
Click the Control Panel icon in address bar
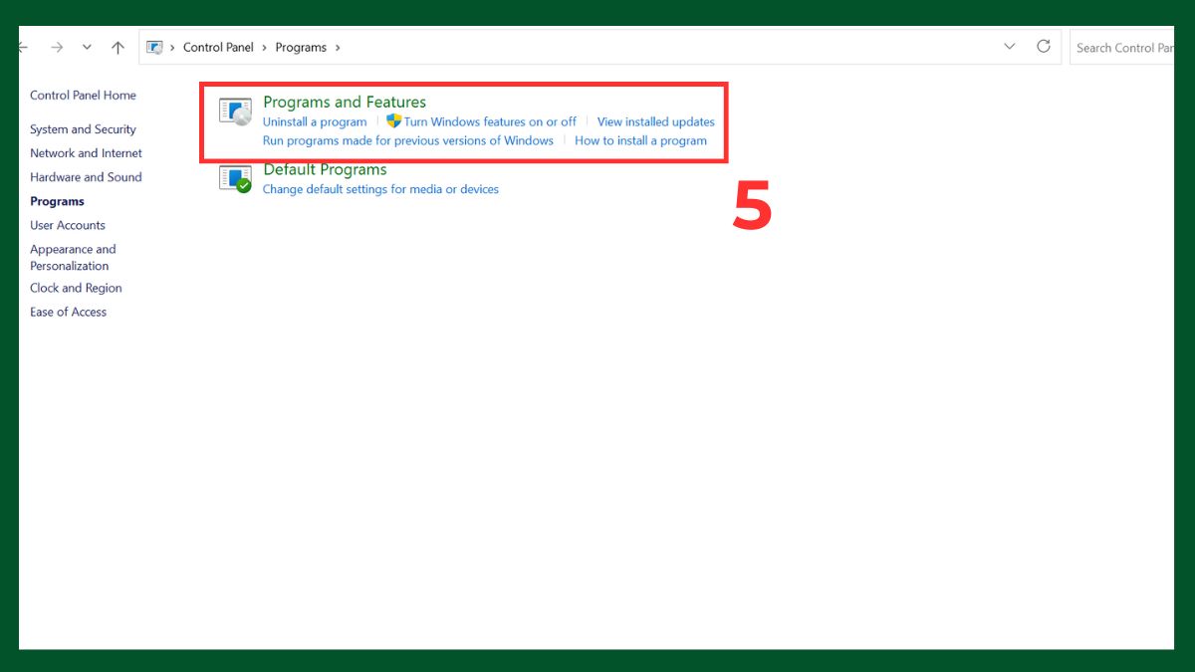pyautogui.click(x=154, y=47)
